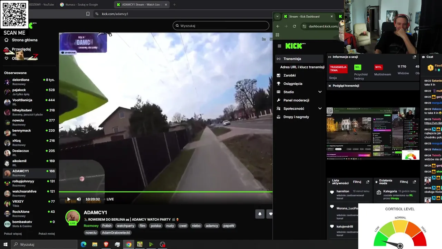Open Filtruj in Lista aktywności
442x249 pixels.
pyautogui.click(x=357, y=182)
